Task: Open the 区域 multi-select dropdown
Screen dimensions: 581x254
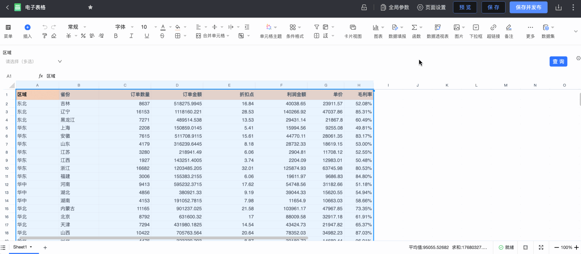Action: click(33, 61)
